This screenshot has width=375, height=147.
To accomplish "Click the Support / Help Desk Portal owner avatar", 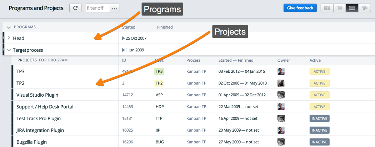I will 281,107.
